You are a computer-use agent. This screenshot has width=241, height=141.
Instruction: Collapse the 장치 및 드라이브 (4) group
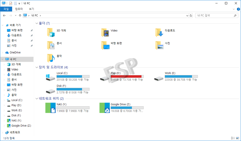point(36,67)
